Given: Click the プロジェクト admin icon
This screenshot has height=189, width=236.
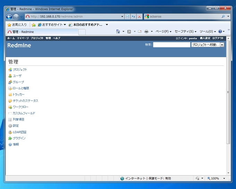Looking at the screenshot, I should (10, 70).
